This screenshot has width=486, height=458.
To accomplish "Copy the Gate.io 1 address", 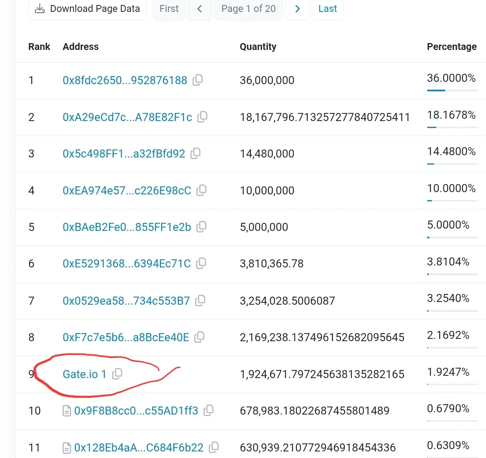I will pos(117,374).
